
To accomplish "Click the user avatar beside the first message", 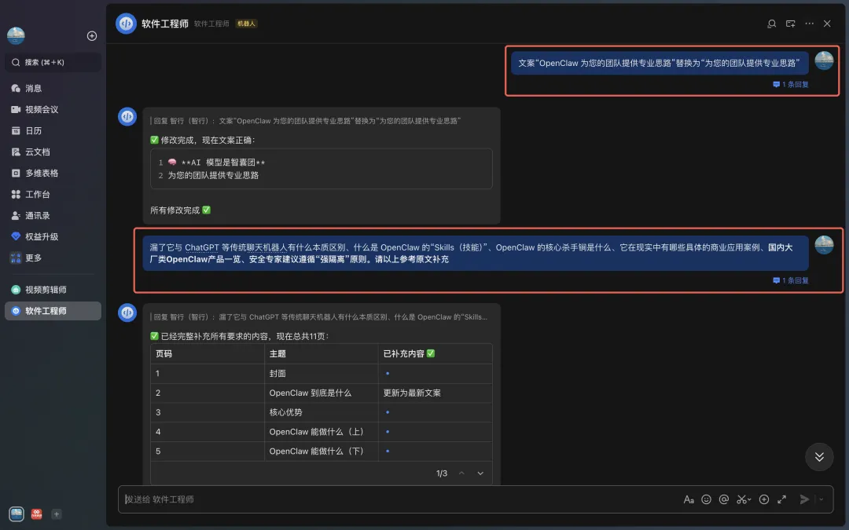I will coord(824,60).
